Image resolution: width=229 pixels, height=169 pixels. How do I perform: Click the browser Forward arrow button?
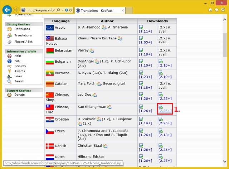pyautogui.click(x=16, y=10)
